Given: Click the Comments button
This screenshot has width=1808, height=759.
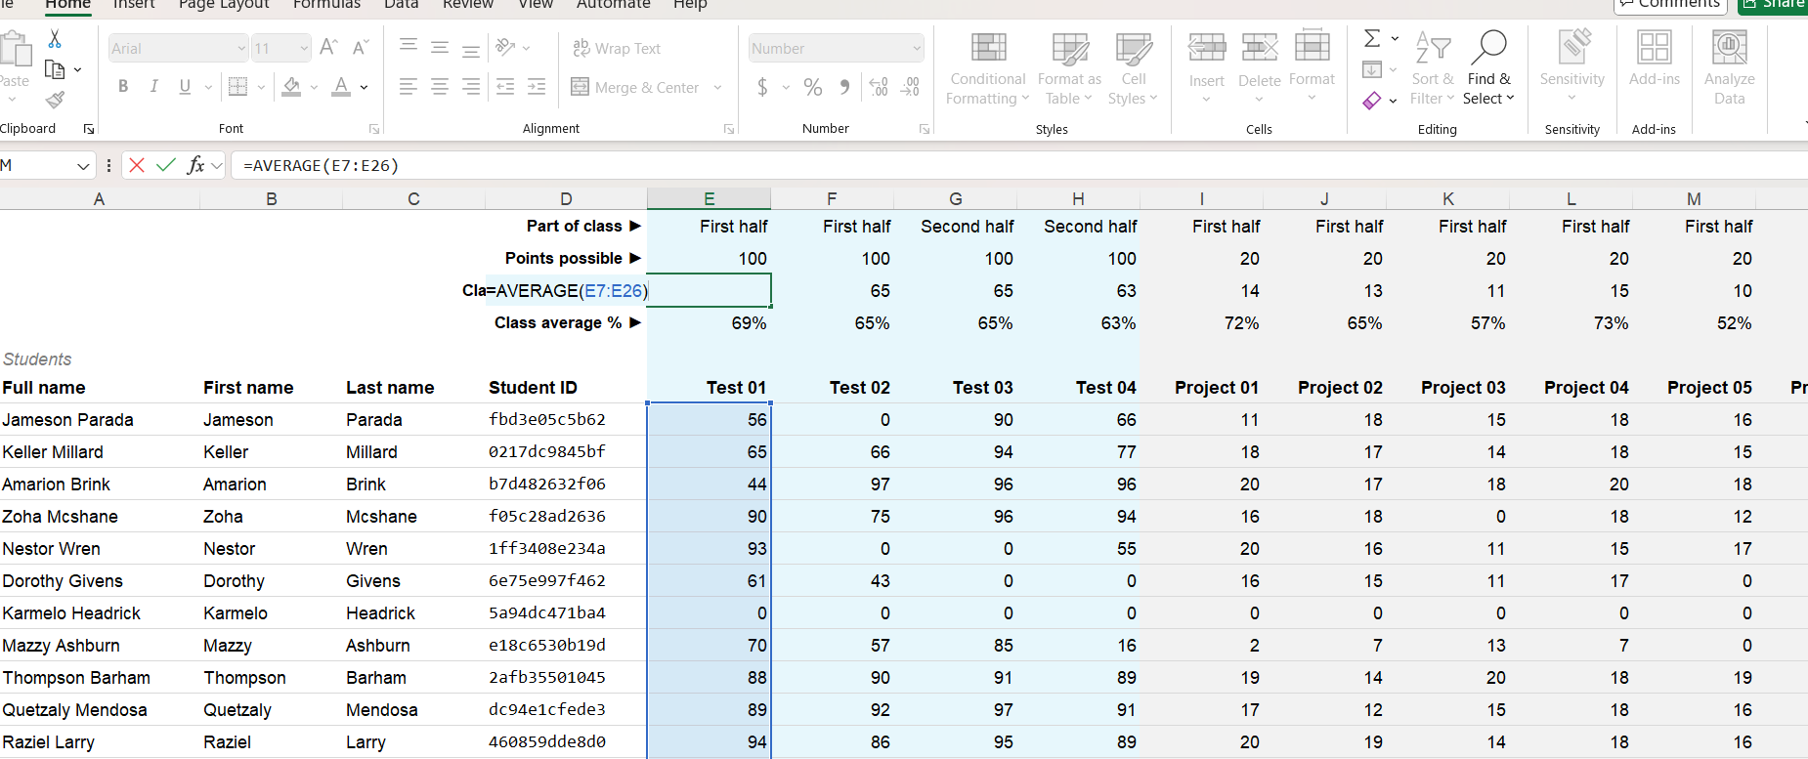Looking at the screenshot, I should tap(1672, 5).
